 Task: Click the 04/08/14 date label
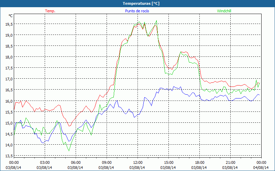[261, 168]
